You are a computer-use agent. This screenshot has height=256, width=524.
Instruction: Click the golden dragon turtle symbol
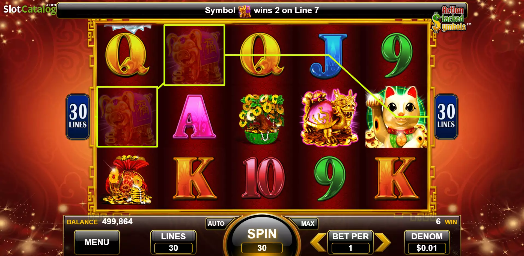[329, 117]
